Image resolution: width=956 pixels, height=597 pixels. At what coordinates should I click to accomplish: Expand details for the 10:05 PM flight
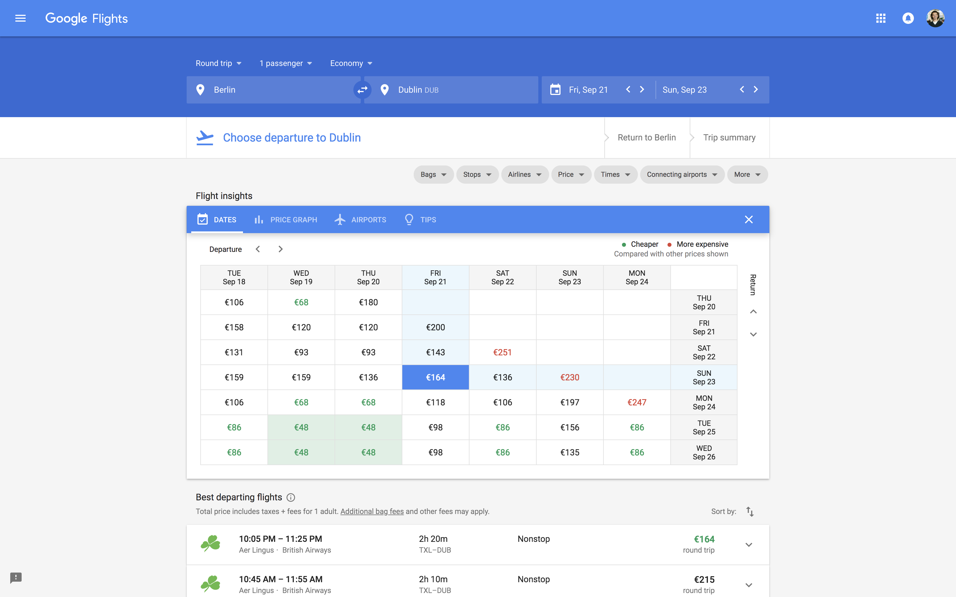pyautogui.click(x=749, y=544)
